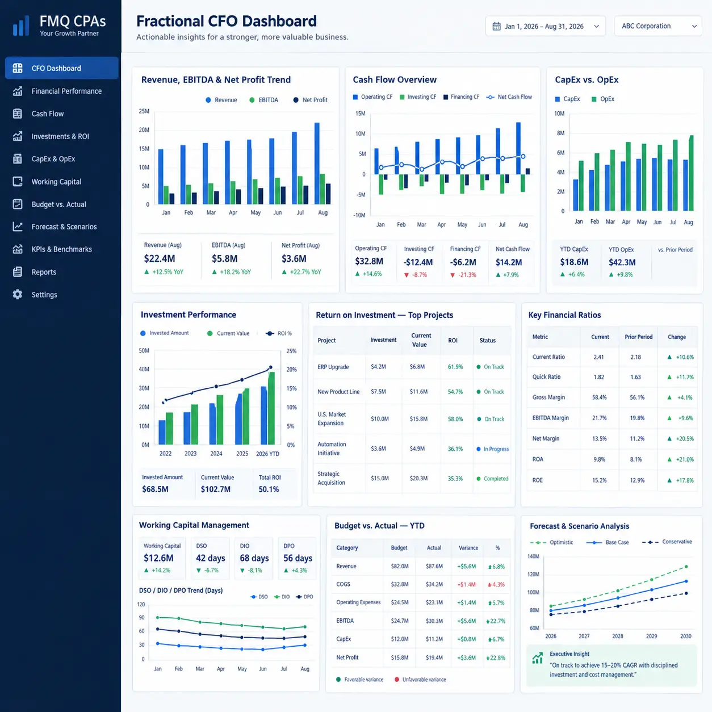Viewport: 712px width, 712px height.
Task: Toggle the Revenue legend in trend chart
Action: [x=221, y=100]
